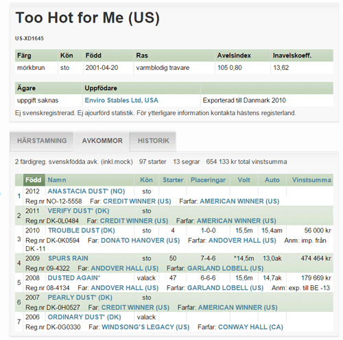343x340 pixels.
Task: View Trouble Dust (DK) details
Action: pos(82,230)
